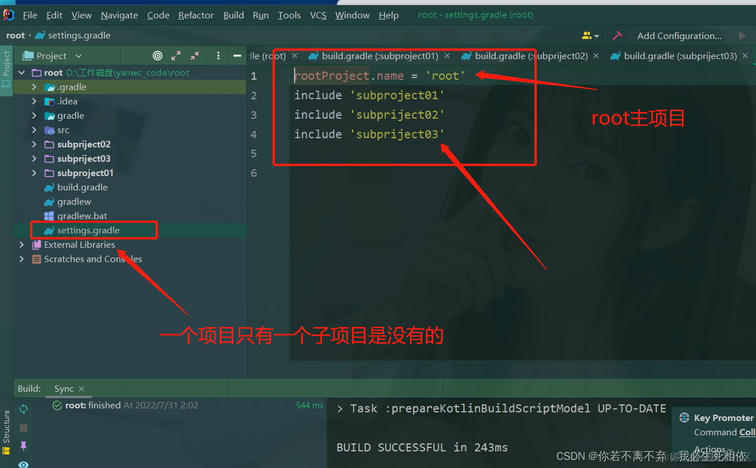Close the build.gradle (:subpriject03) tab
756x468 pixels.
pos(745,56)
